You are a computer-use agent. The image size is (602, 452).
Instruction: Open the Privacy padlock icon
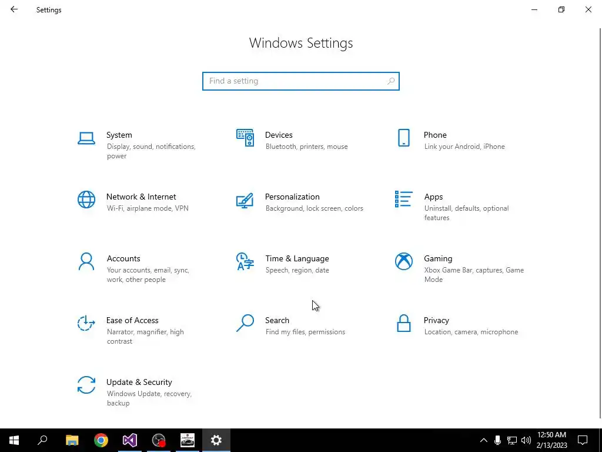[x=403, y=323]
